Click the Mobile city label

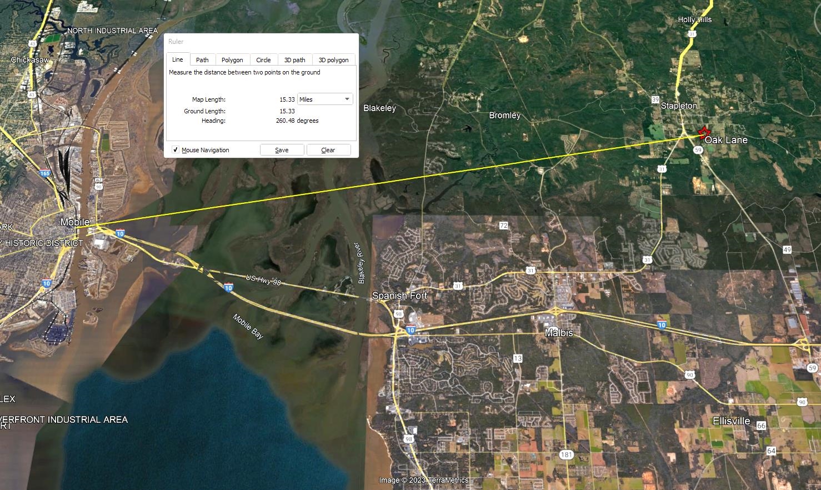[x=75, y=222]
